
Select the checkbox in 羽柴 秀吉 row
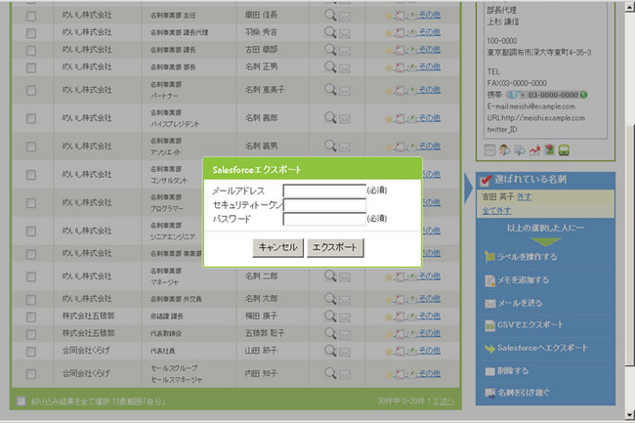(x=30, y=32)
